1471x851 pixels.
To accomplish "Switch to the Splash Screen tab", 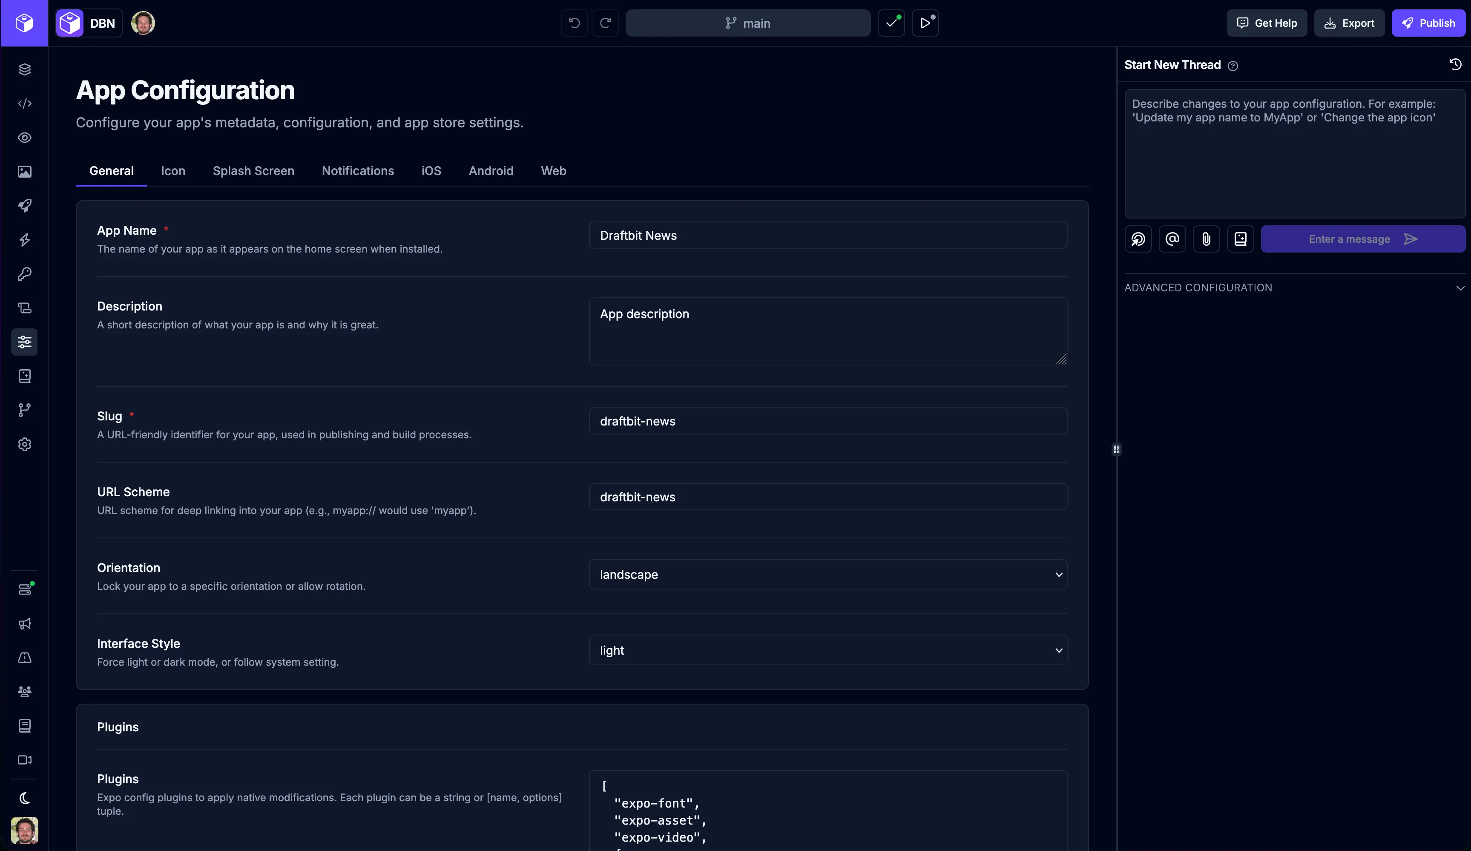I will 253,170.
